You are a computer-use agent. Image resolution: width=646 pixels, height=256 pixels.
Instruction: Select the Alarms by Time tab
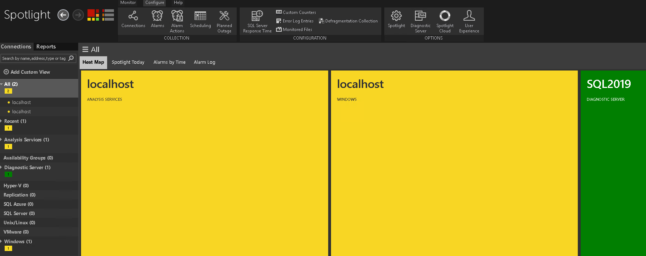tap(170, 62)
